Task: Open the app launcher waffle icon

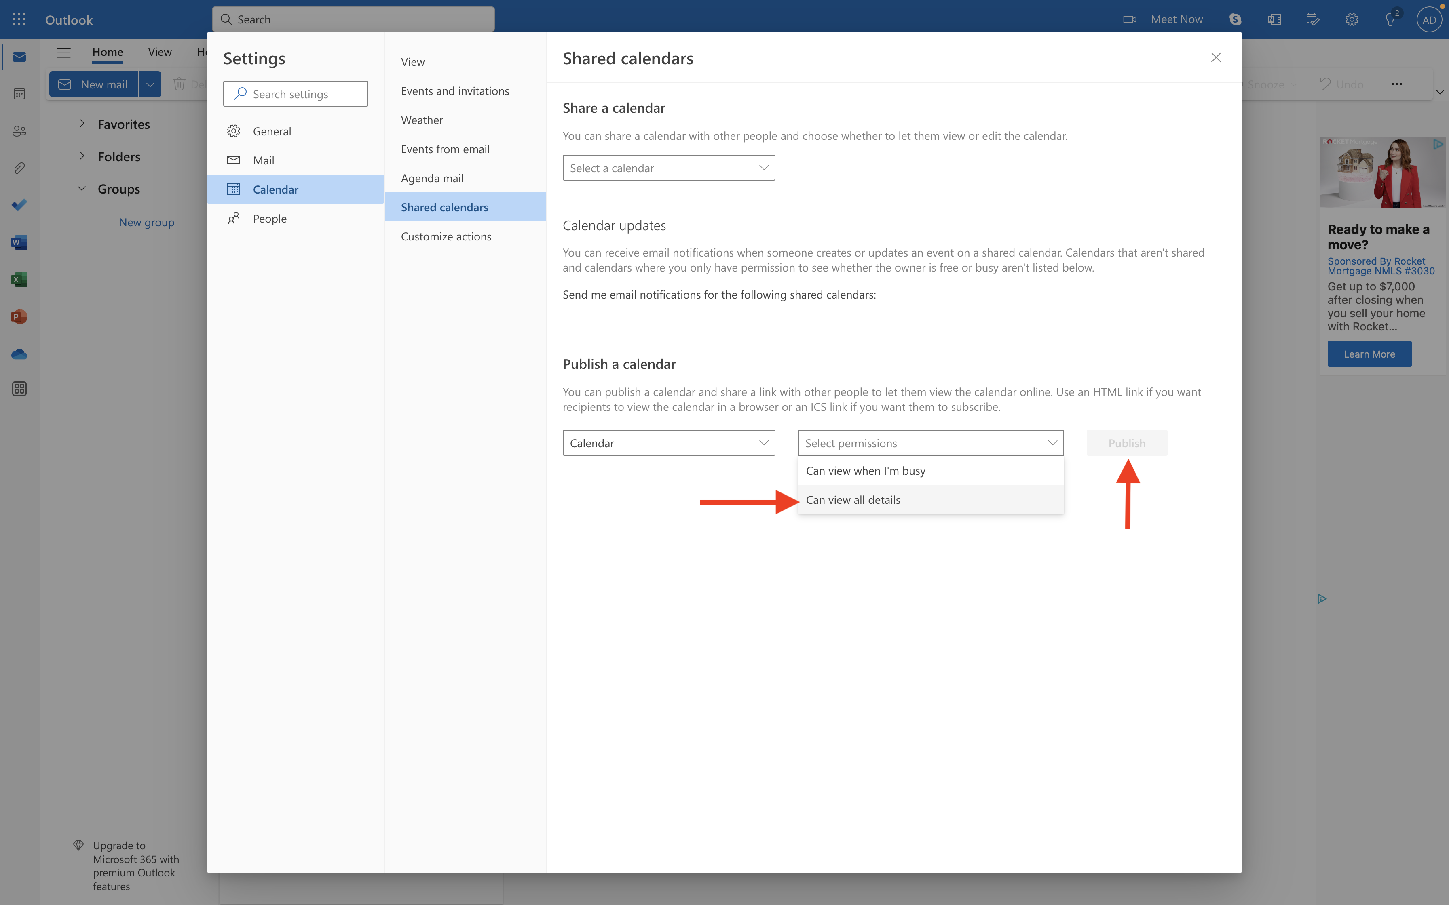Action: 19,19
